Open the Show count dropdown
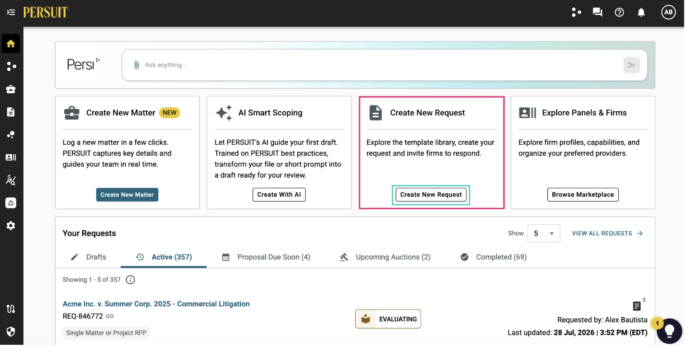 tap(544, 233)
